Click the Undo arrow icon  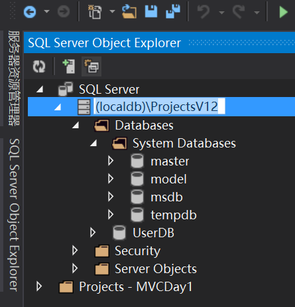204,11
